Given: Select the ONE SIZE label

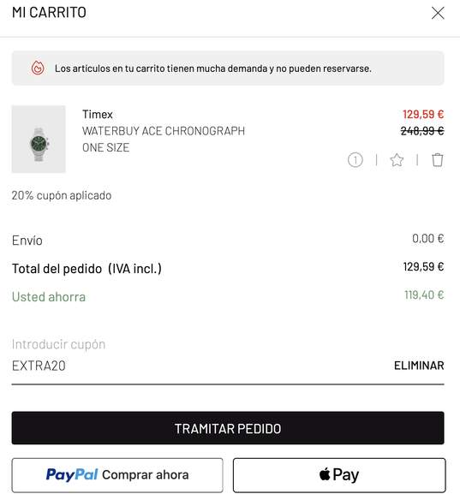Looking at the screenshot, I should point(106,147).
